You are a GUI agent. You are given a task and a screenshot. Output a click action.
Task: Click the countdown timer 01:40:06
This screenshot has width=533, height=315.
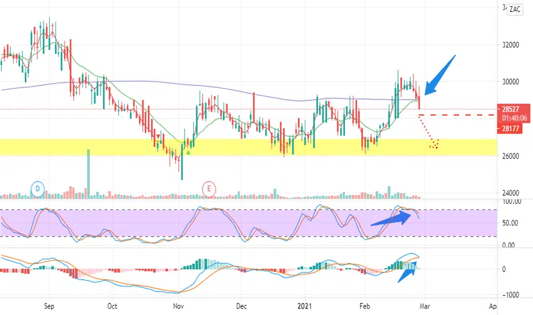click(x=514, y=118)
